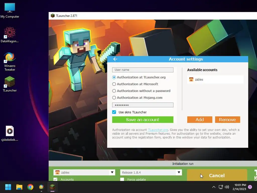Open the clock showing 10:01 PM
The height and width of the screenshot is (193, 257).
(x=239, y=187)
